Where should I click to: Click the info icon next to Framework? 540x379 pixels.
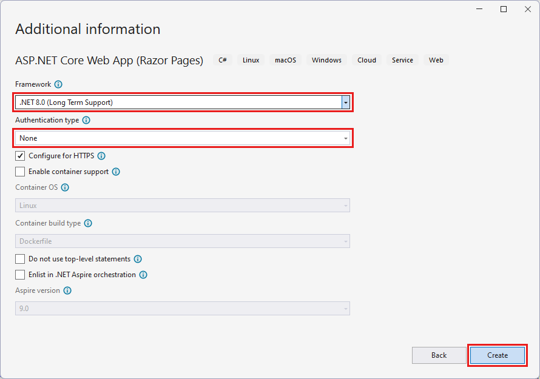click(58, 84)
